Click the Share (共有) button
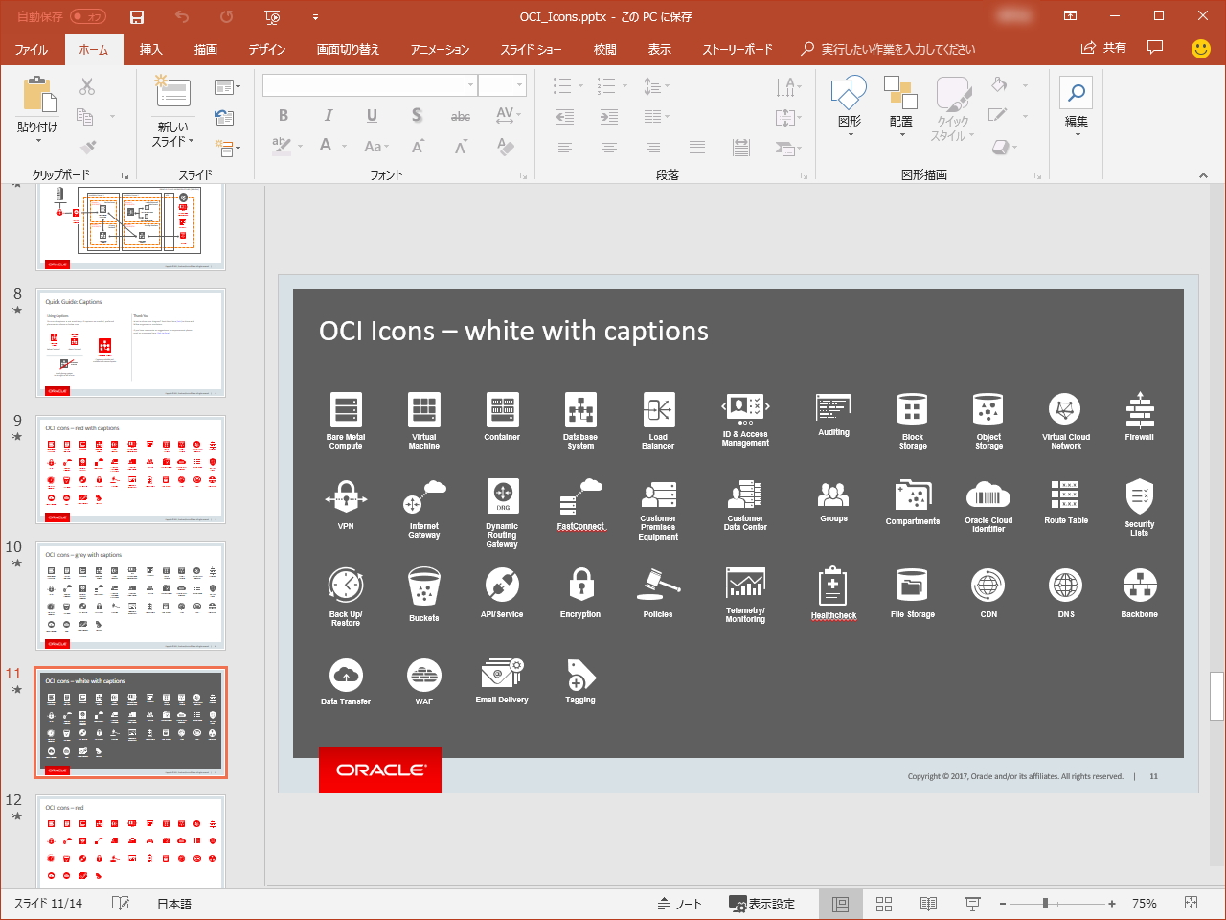This screenshot has width=1226, height=920. point(1103,48)
